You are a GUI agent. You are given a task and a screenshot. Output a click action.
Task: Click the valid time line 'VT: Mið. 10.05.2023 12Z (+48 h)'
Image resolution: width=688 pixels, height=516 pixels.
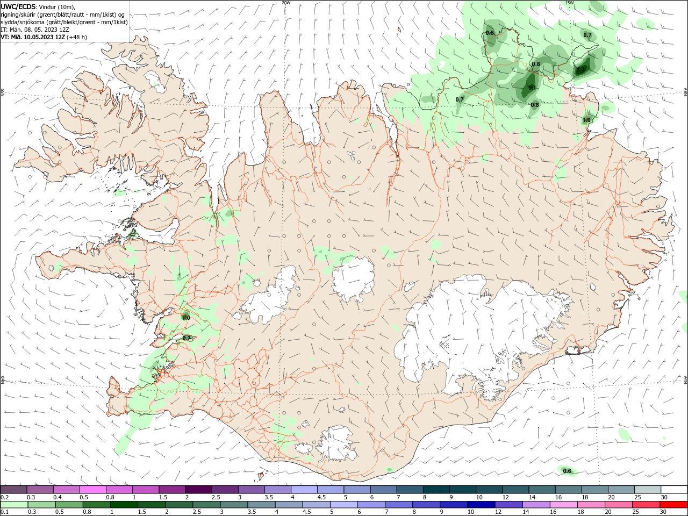44,37
